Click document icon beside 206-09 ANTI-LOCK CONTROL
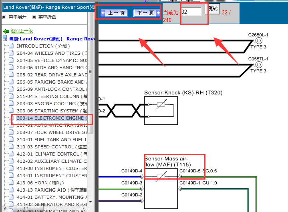 (x=11, y=88)
